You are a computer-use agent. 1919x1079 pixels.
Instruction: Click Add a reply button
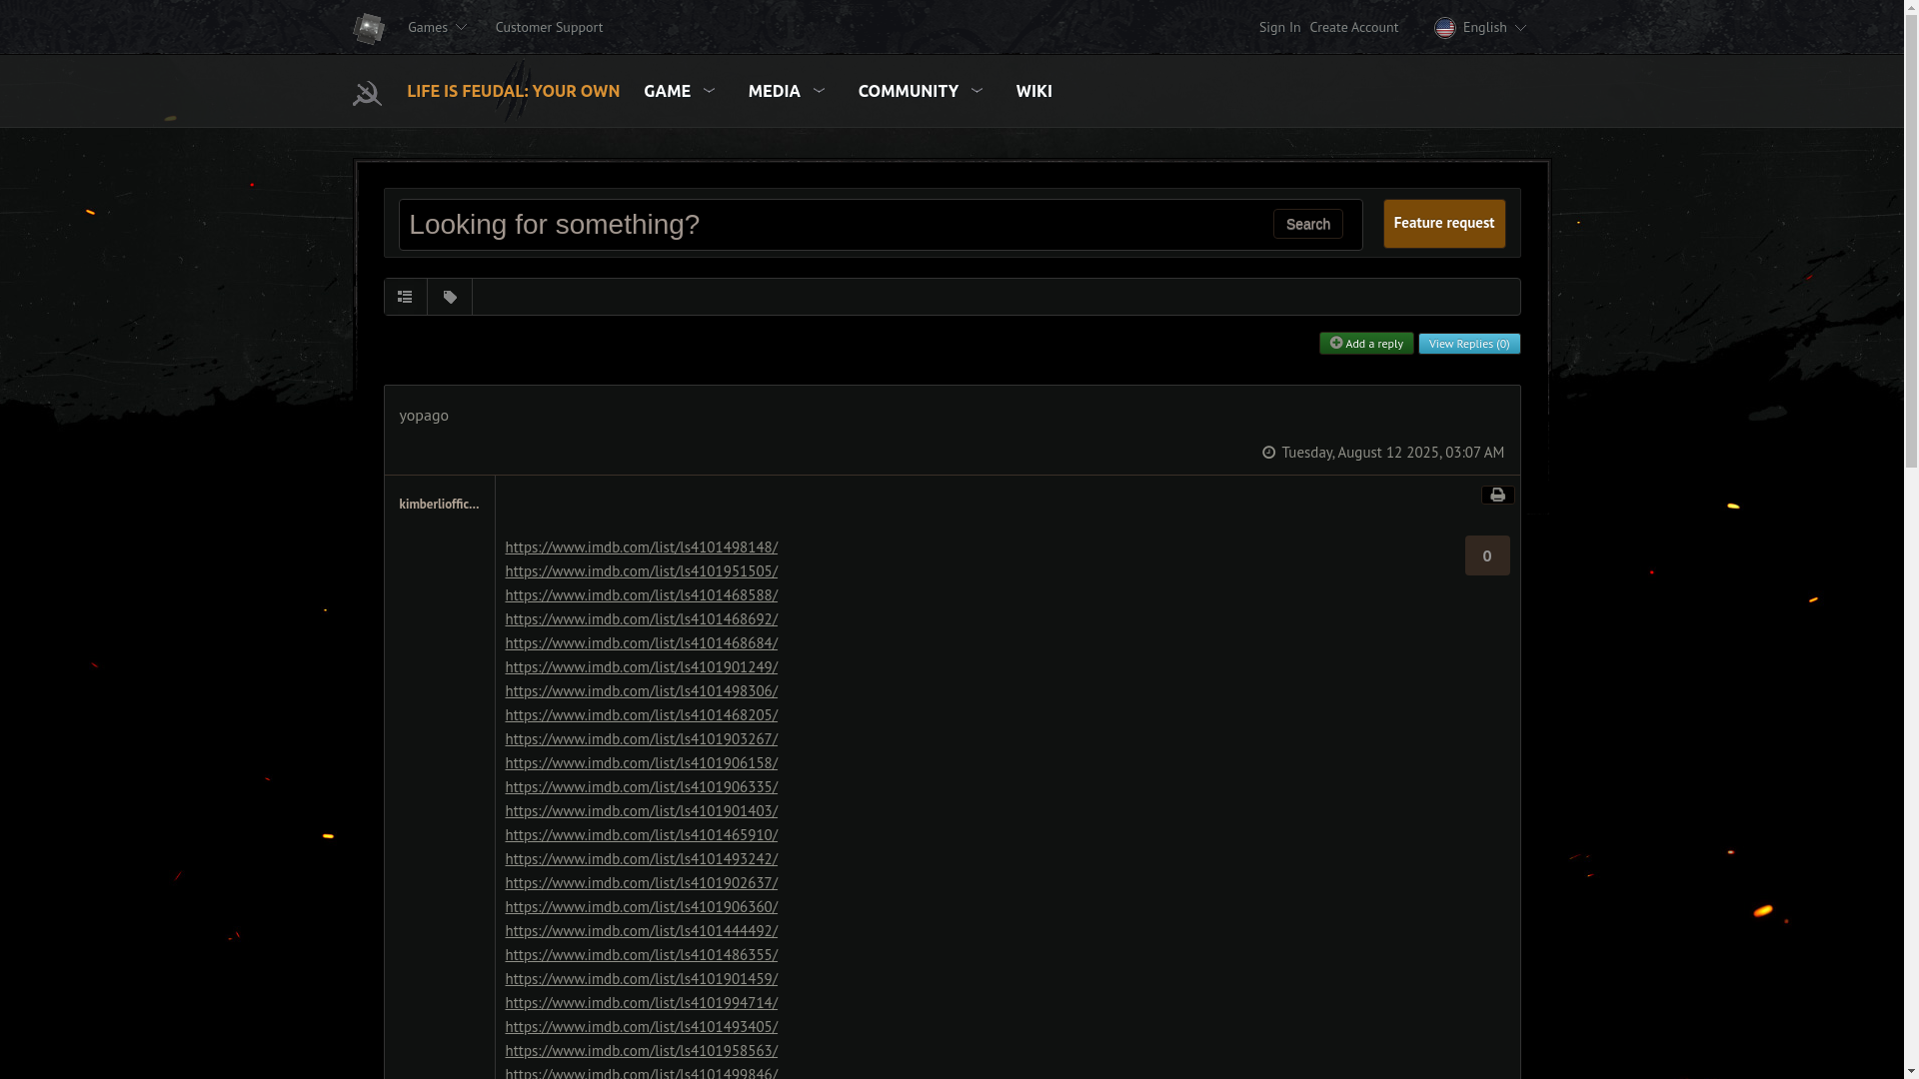pos(1366,344)
